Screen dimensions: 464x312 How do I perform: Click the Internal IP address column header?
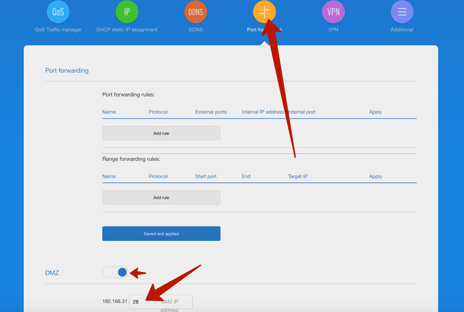(262, 112)
